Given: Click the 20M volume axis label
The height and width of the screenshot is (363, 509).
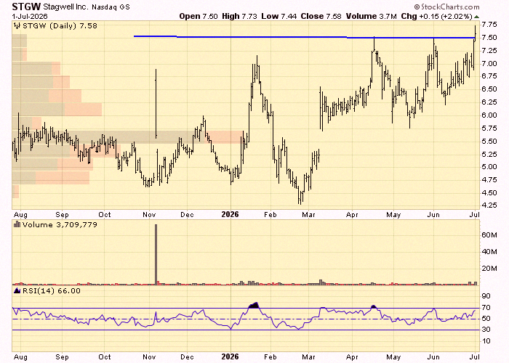Looking at the screenshot, I should 489,269.
